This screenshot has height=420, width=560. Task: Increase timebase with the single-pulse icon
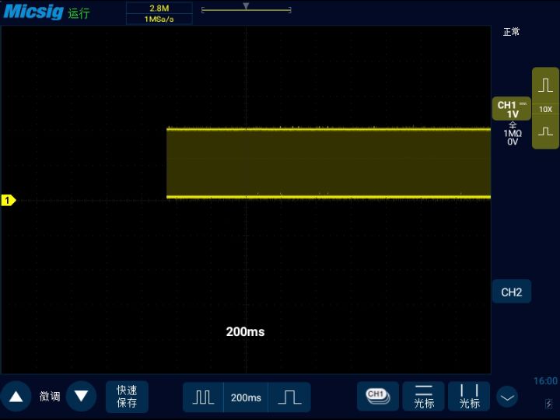[x=289, y=397]
